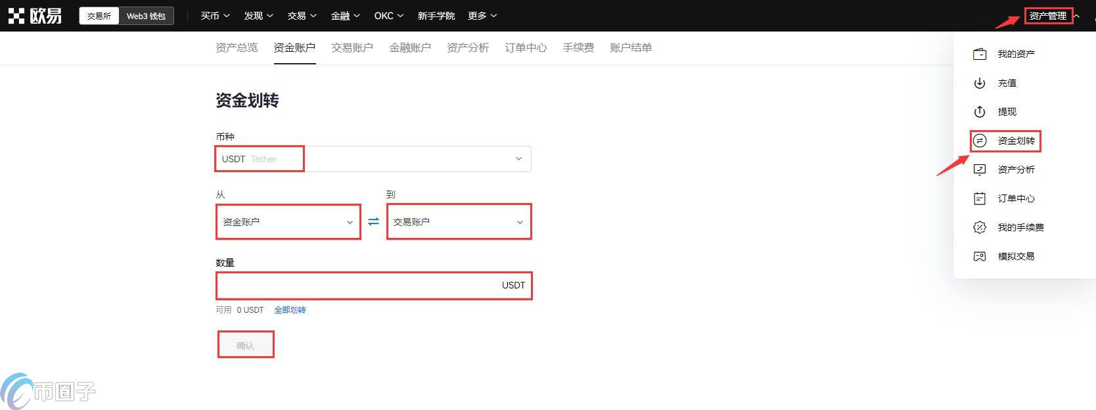
Task: Click the analysis icon beside 资产分析
Action: (979, 170)
